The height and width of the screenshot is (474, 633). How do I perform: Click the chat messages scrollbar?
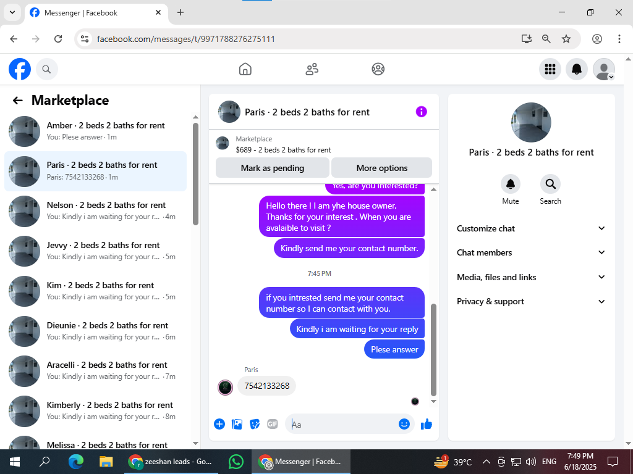(433, 350)
